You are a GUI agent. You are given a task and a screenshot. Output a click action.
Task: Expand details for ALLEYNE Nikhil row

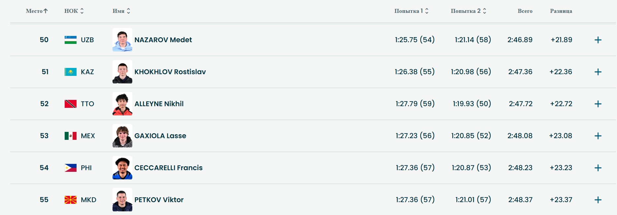click(x=598, y=104)
